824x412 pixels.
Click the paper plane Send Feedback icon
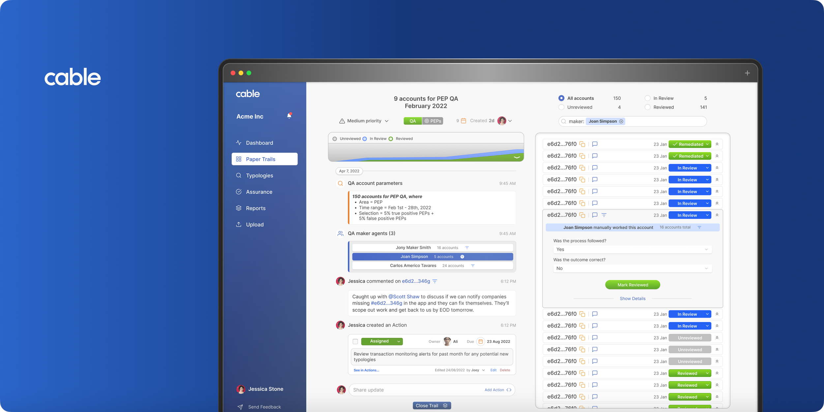(x=240, y=407)
